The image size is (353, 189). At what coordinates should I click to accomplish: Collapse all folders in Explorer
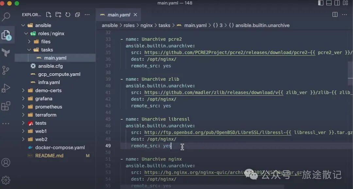point(77,15)
